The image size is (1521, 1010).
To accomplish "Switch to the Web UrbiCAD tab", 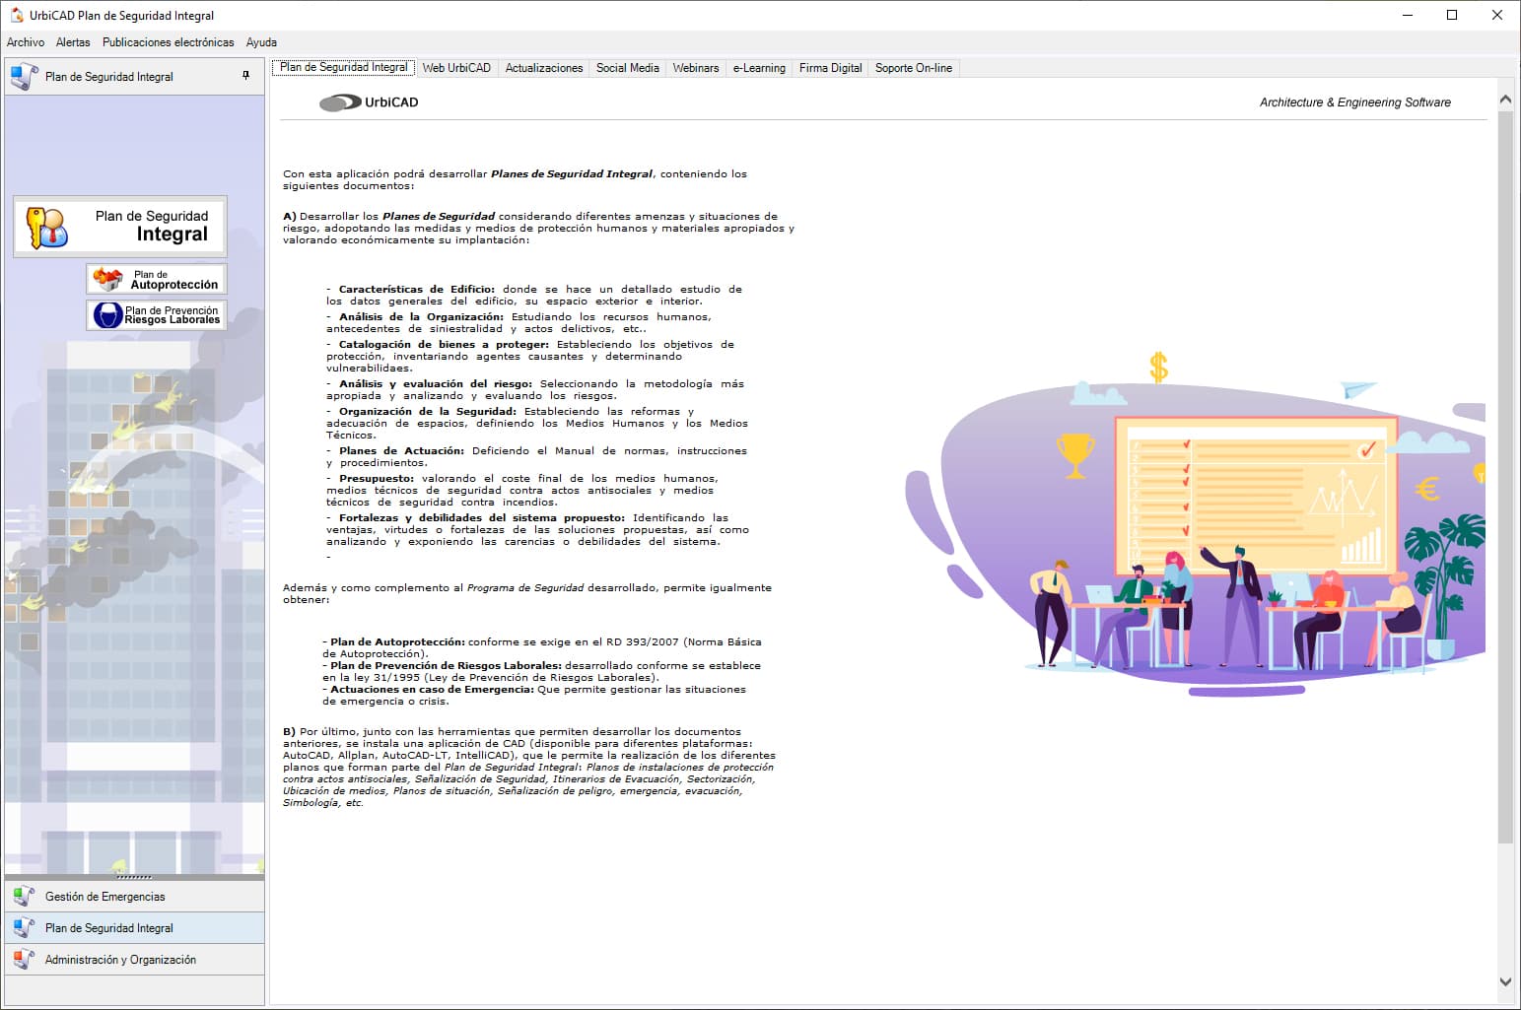I will coord(456,68).
